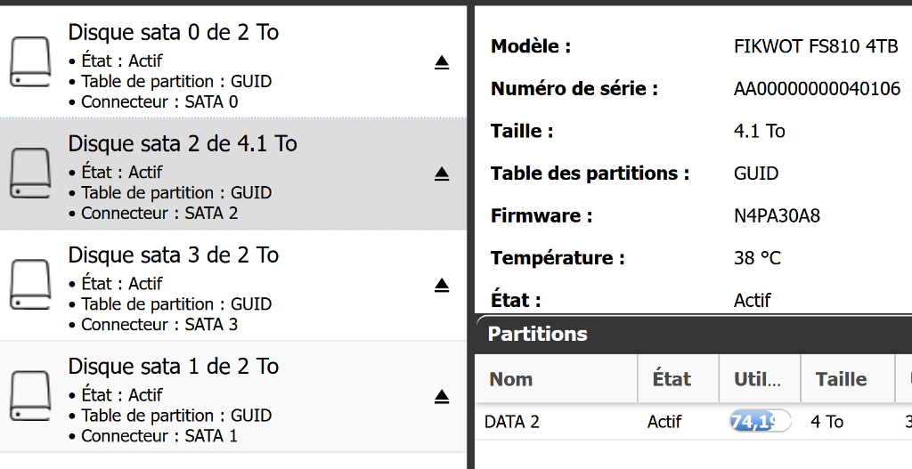This screenshot has width=912, height=469.
Task: Click the 74.1% usage progress bar
Action: coord(760,422)
